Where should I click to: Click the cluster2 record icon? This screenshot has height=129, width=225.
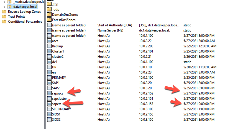click(49, 57)
